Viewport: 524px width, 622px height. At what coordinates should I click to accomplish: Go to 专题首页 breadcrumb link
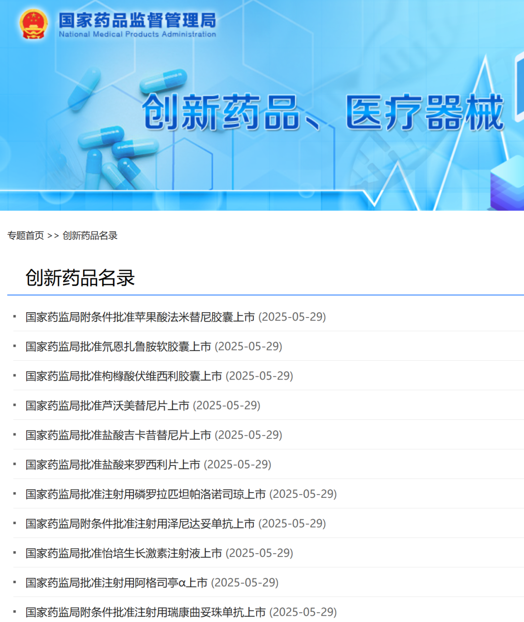(26, 236)
